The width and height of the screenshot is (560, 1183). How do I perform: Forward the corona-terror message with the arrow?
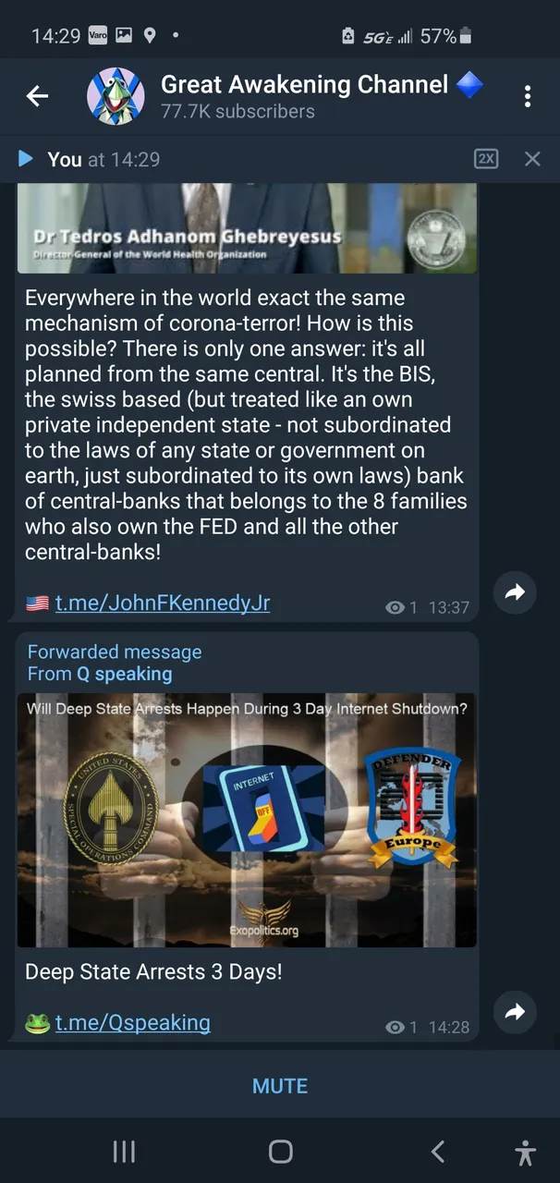(515, 592)
